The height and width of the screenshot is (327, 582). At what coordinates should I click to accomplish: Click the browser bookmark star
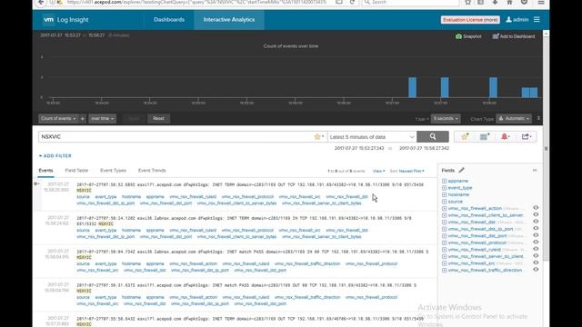point(467,2)
